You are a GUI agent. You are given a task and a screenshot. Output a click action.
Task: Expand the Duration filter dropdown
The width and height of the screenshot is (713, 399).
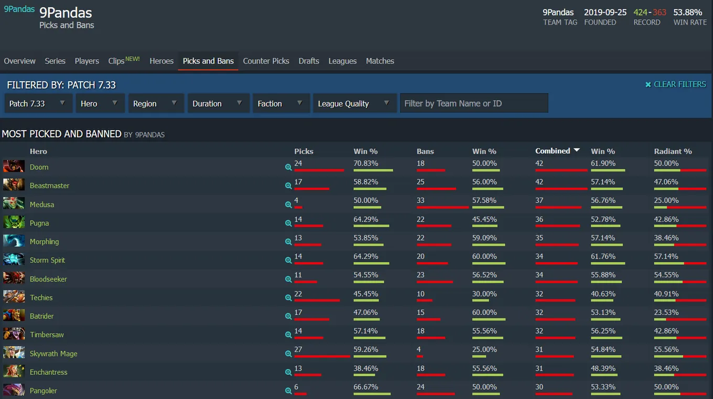218,103
